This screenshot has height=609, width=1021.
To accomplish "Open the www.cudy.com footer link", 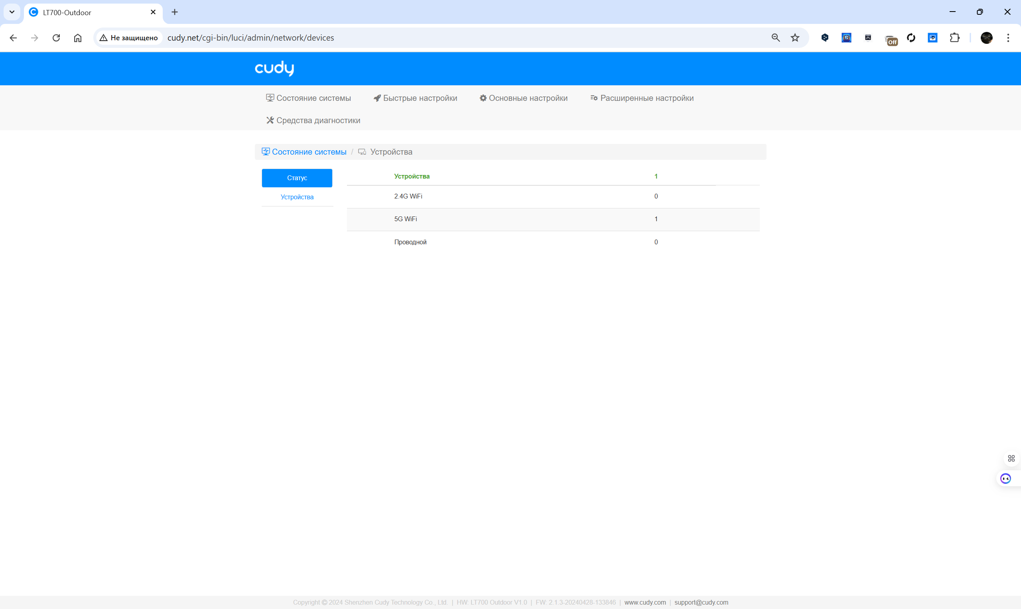I will coord(645,603).
